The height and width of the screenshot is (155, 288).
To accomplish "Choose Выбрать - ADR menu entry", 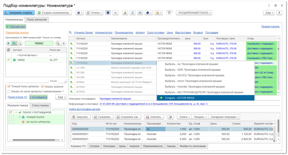I will pos(205,70).
